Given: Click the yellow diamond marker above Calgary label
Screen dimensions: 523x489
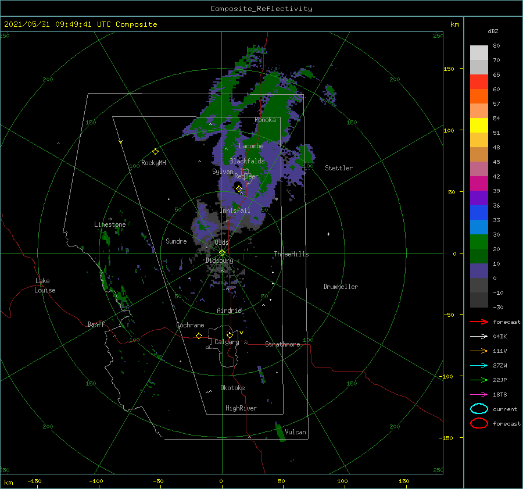Looking at the screenshot, I should click(x=230, y=335).
